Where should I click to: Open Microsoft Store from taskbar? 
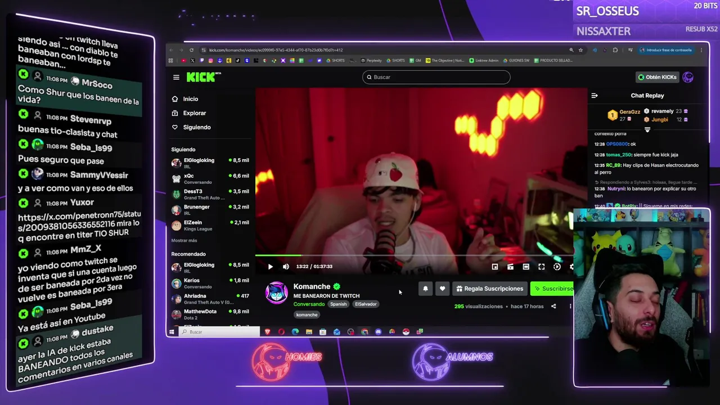pos(323,332)
